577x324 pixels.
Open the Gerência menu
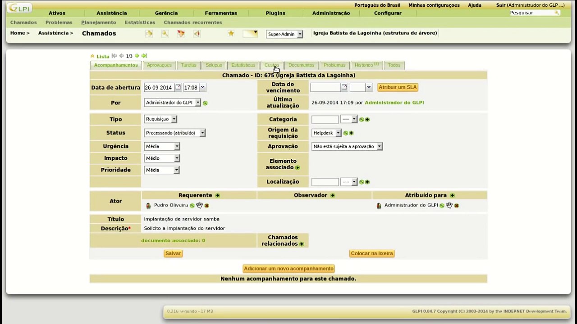pyautogui.click(x=166, y=13)
